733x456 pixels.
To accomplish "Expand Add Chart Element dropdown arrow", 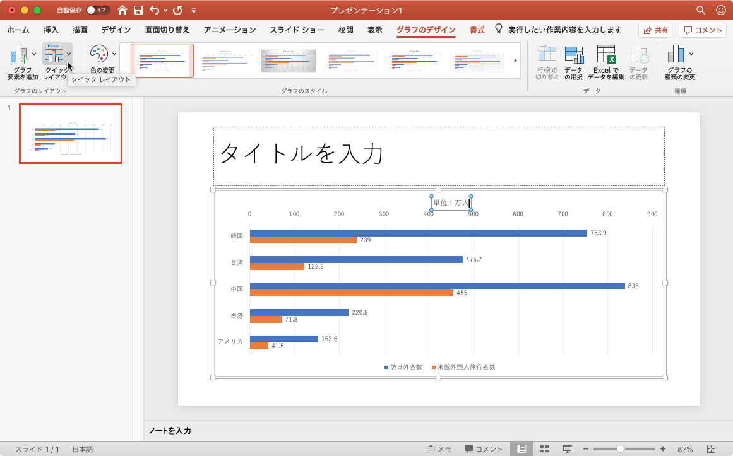I will [34, 54].
